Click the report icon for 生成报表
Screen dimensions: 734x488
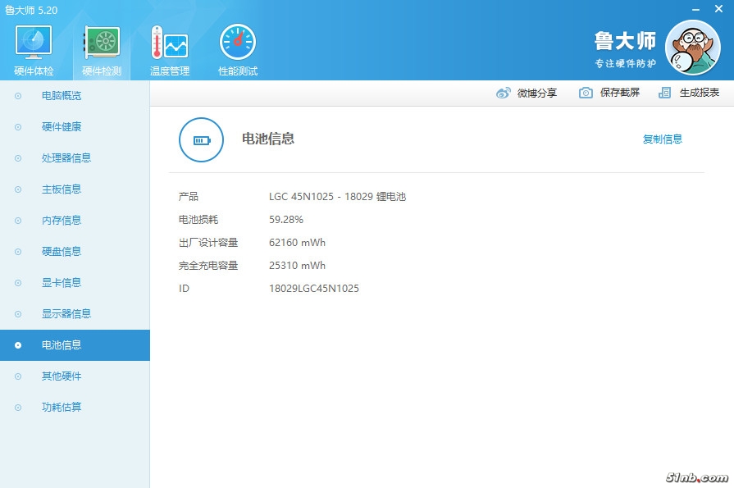pos(665,93)
